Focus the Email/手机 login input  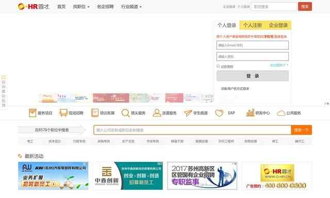click(x=253, y=45)
